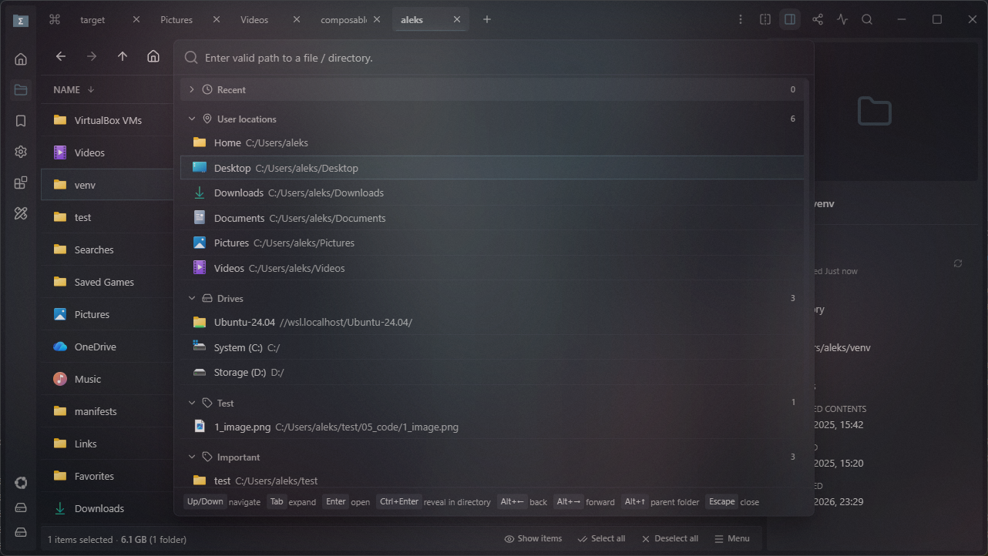Open test C:/Users/aleks/test entry
The image size is (988, 556).
[492, 481]
